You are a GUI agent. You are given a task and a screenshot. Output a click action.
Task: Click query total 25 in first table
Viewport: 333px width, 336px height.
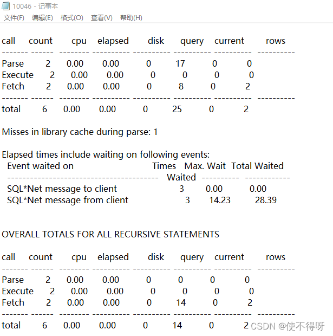pos(177,109)
